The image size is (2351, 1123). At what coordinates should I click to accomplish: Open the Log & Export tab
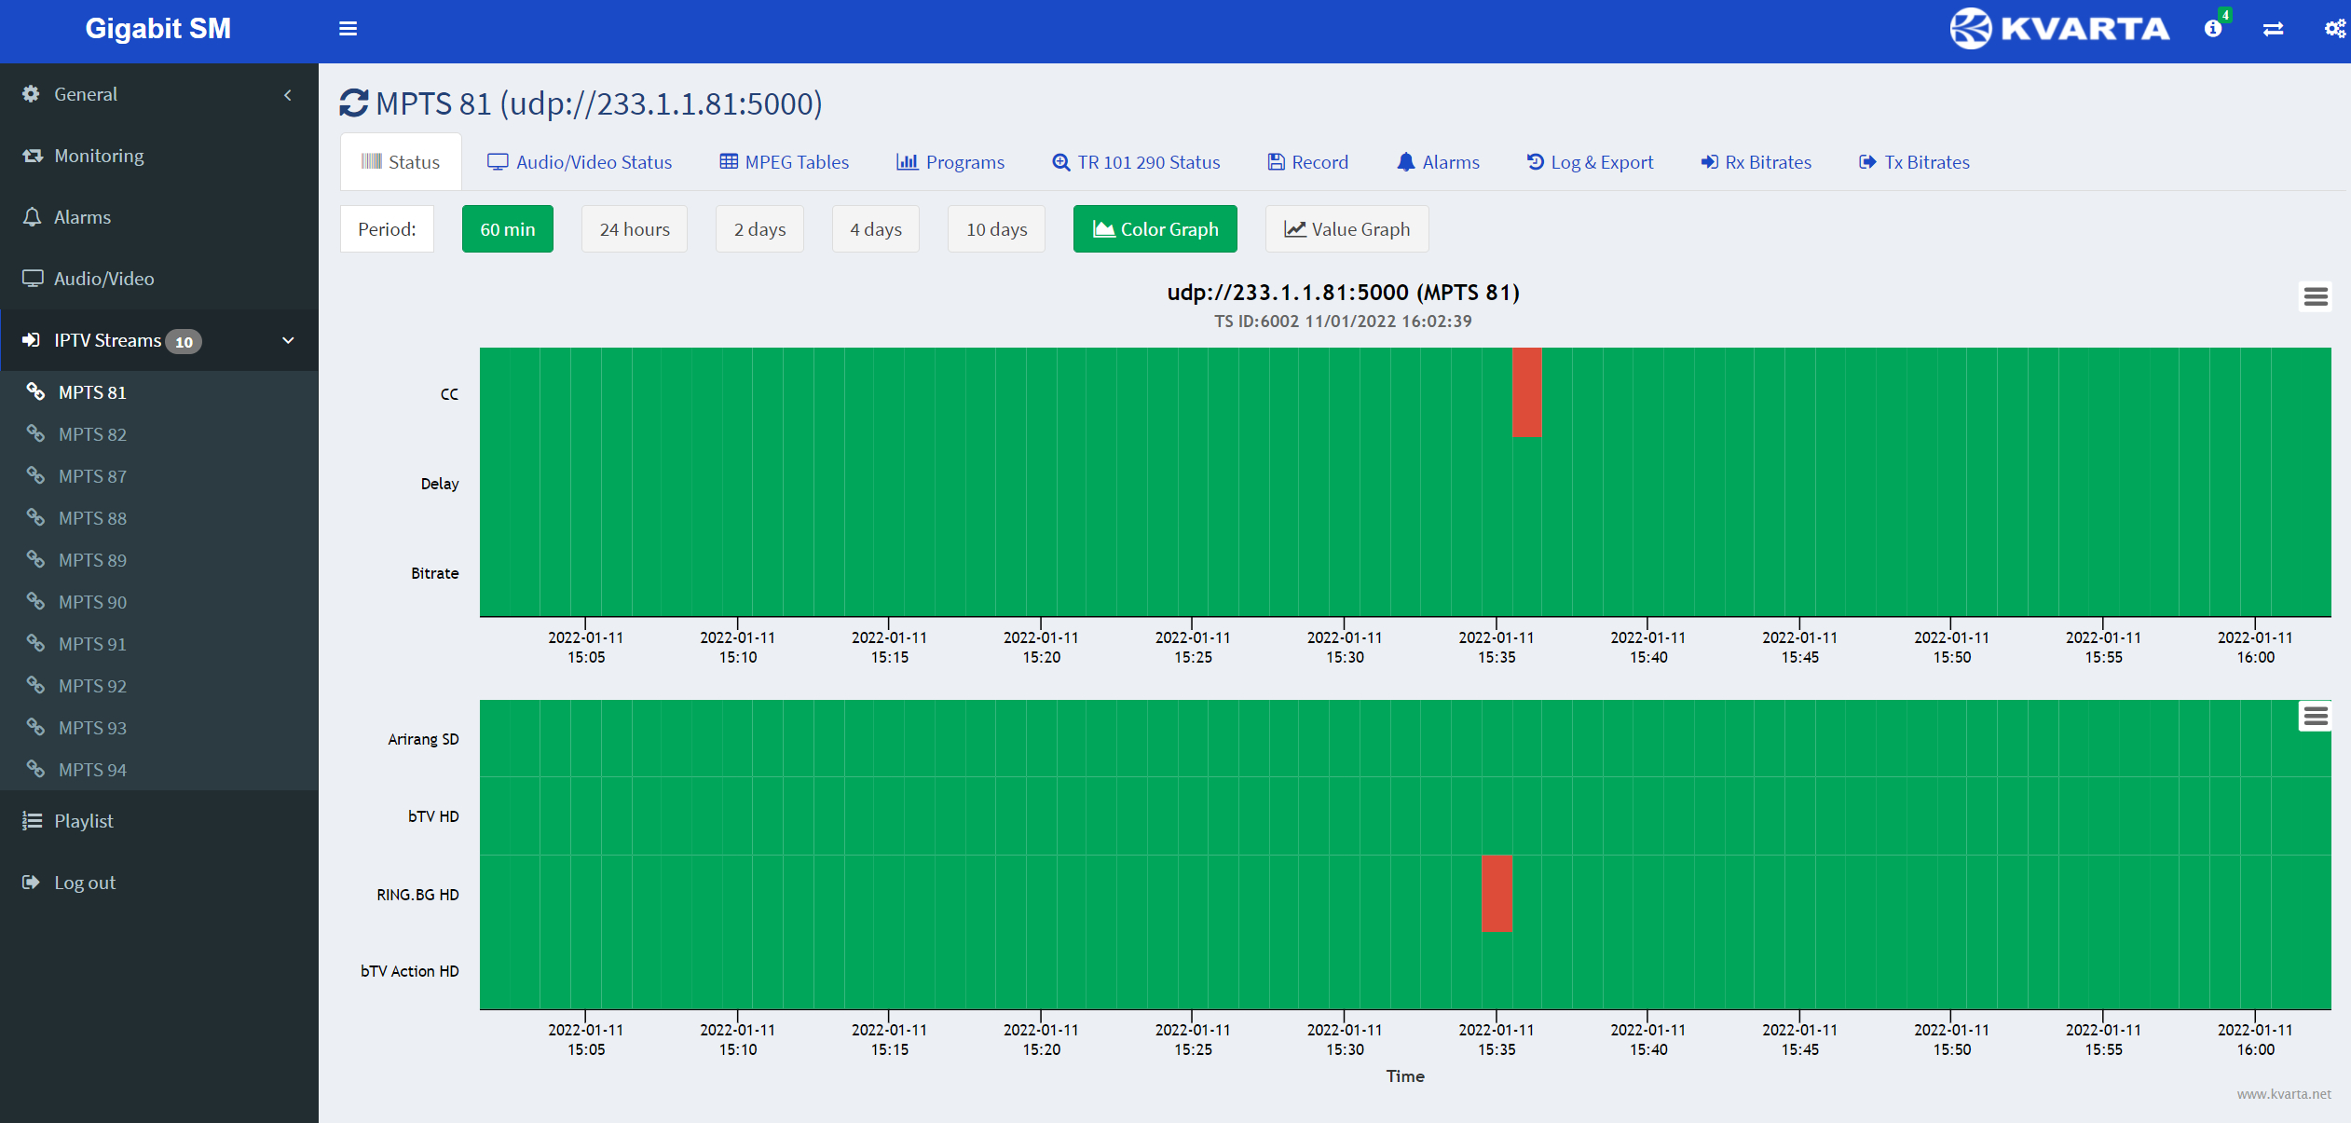[x=1591, y=162]
